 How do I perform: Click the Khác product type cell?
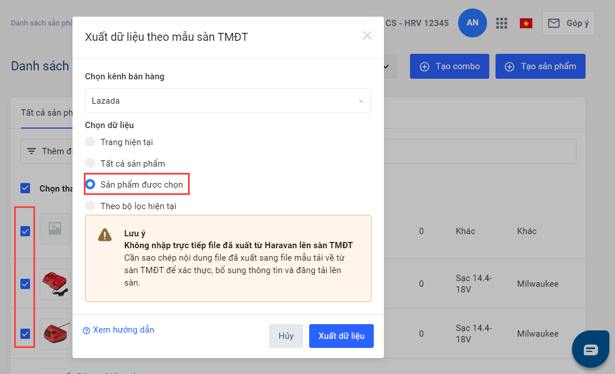pos(465,231)
